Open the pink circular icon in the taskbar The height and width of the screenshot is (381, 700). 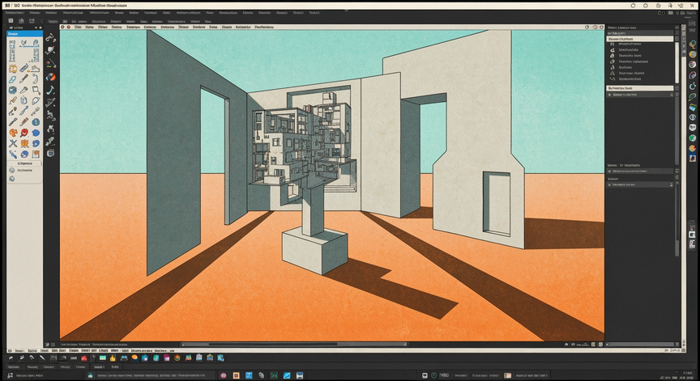click(x=224, y=375)
